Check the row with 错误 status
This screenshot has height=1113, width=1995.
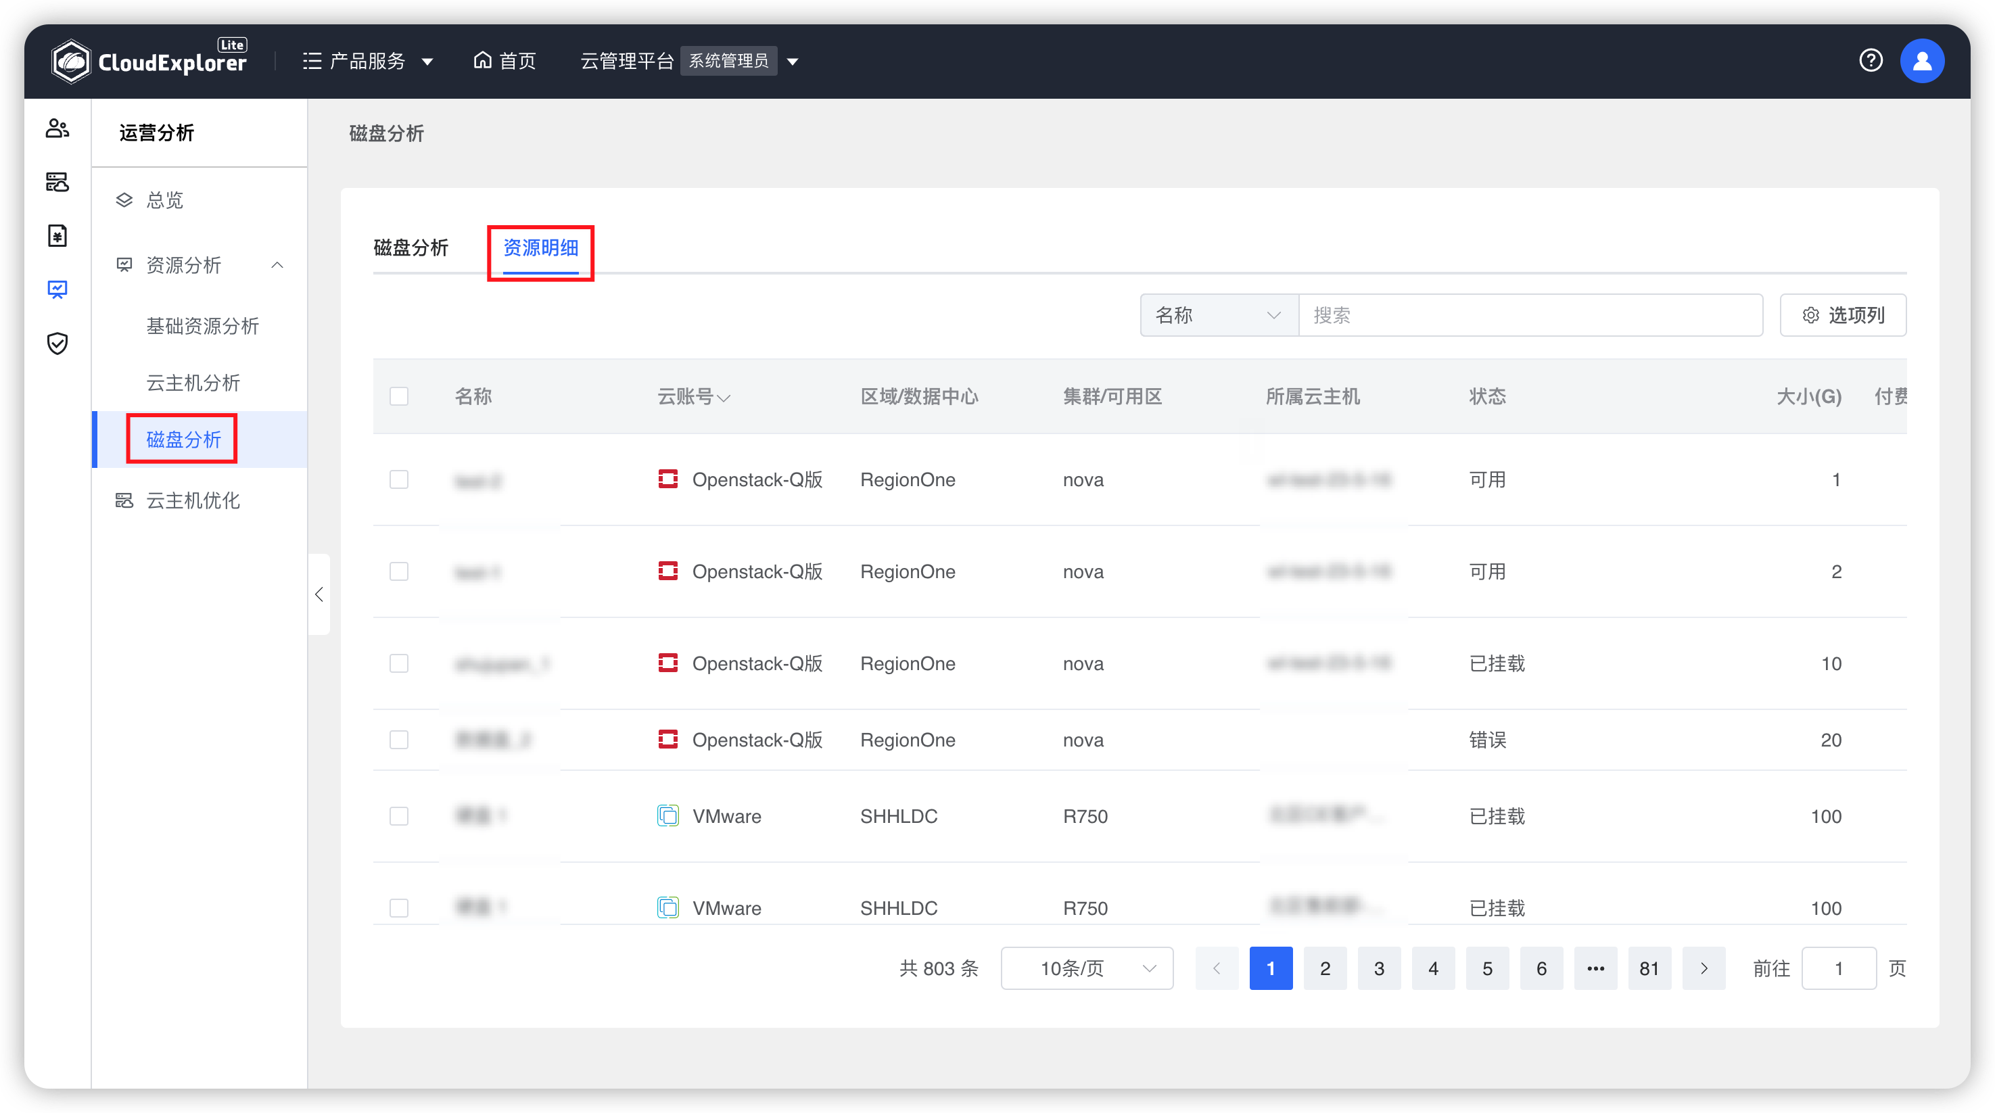click(x=399, y=740)
